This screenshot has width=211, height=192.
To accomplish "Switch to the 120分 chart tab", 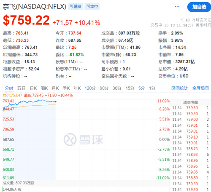I will coord(90,88).
